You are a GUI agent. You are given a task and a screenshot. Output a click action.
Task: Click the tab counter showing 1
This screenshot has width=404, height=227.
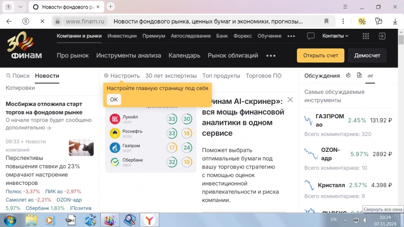[x=9, y=7]
